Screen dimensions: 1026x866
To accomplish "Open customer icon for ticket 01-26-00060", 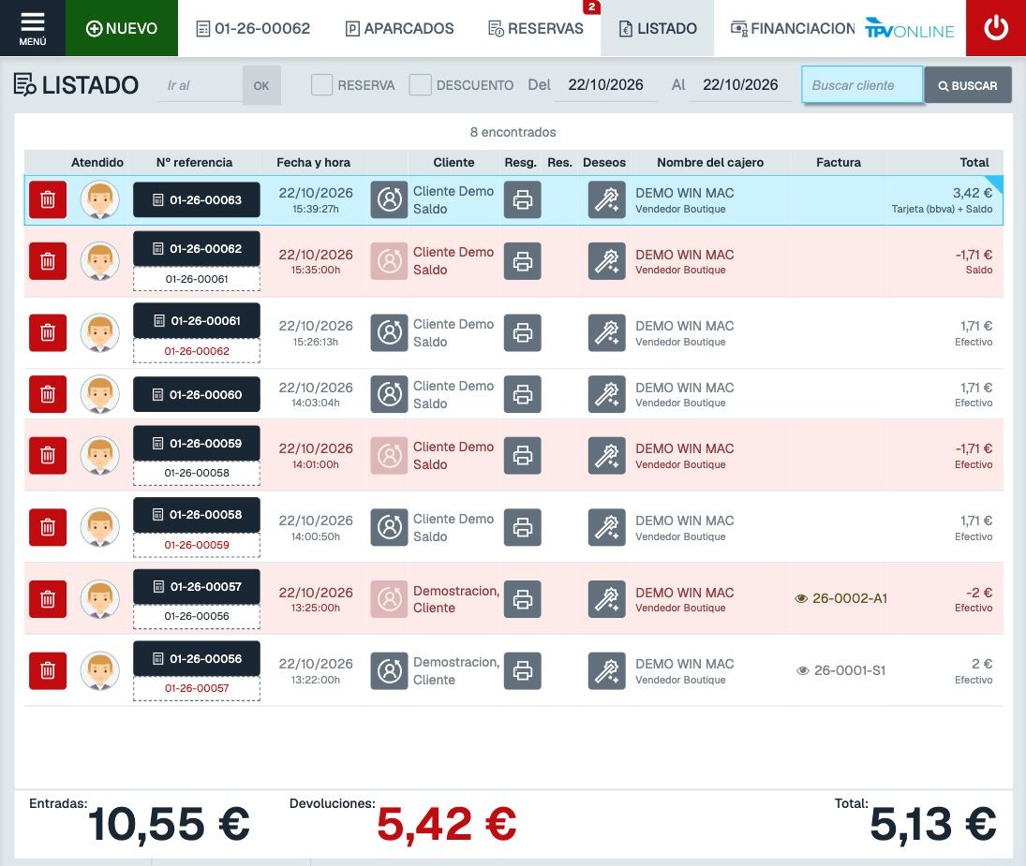I will 390,394.
